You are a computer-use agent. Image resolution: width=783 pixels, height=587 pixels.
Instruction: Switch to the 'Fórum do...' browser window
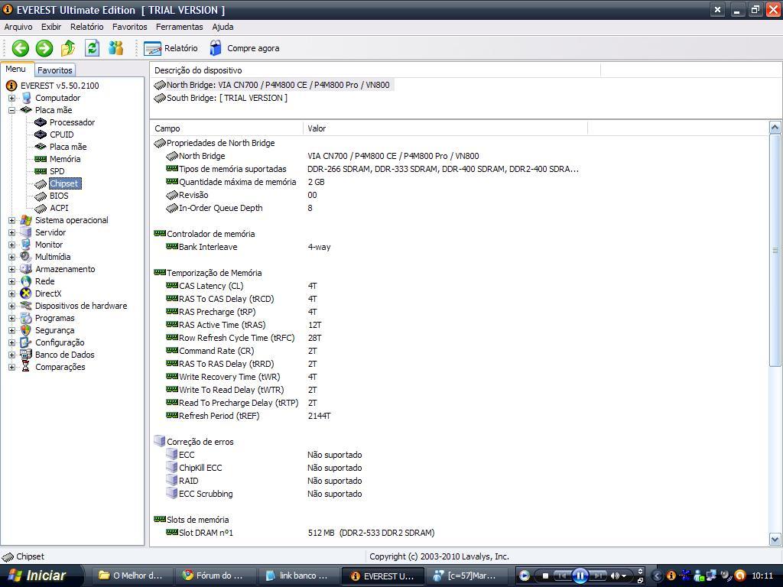(x=213, y=576)
